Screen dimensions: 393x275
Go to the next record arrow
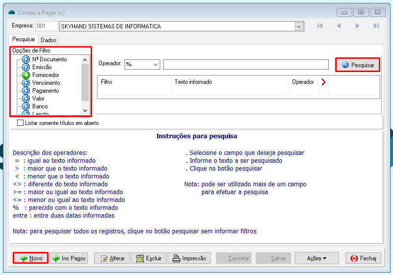click(358, 26)
